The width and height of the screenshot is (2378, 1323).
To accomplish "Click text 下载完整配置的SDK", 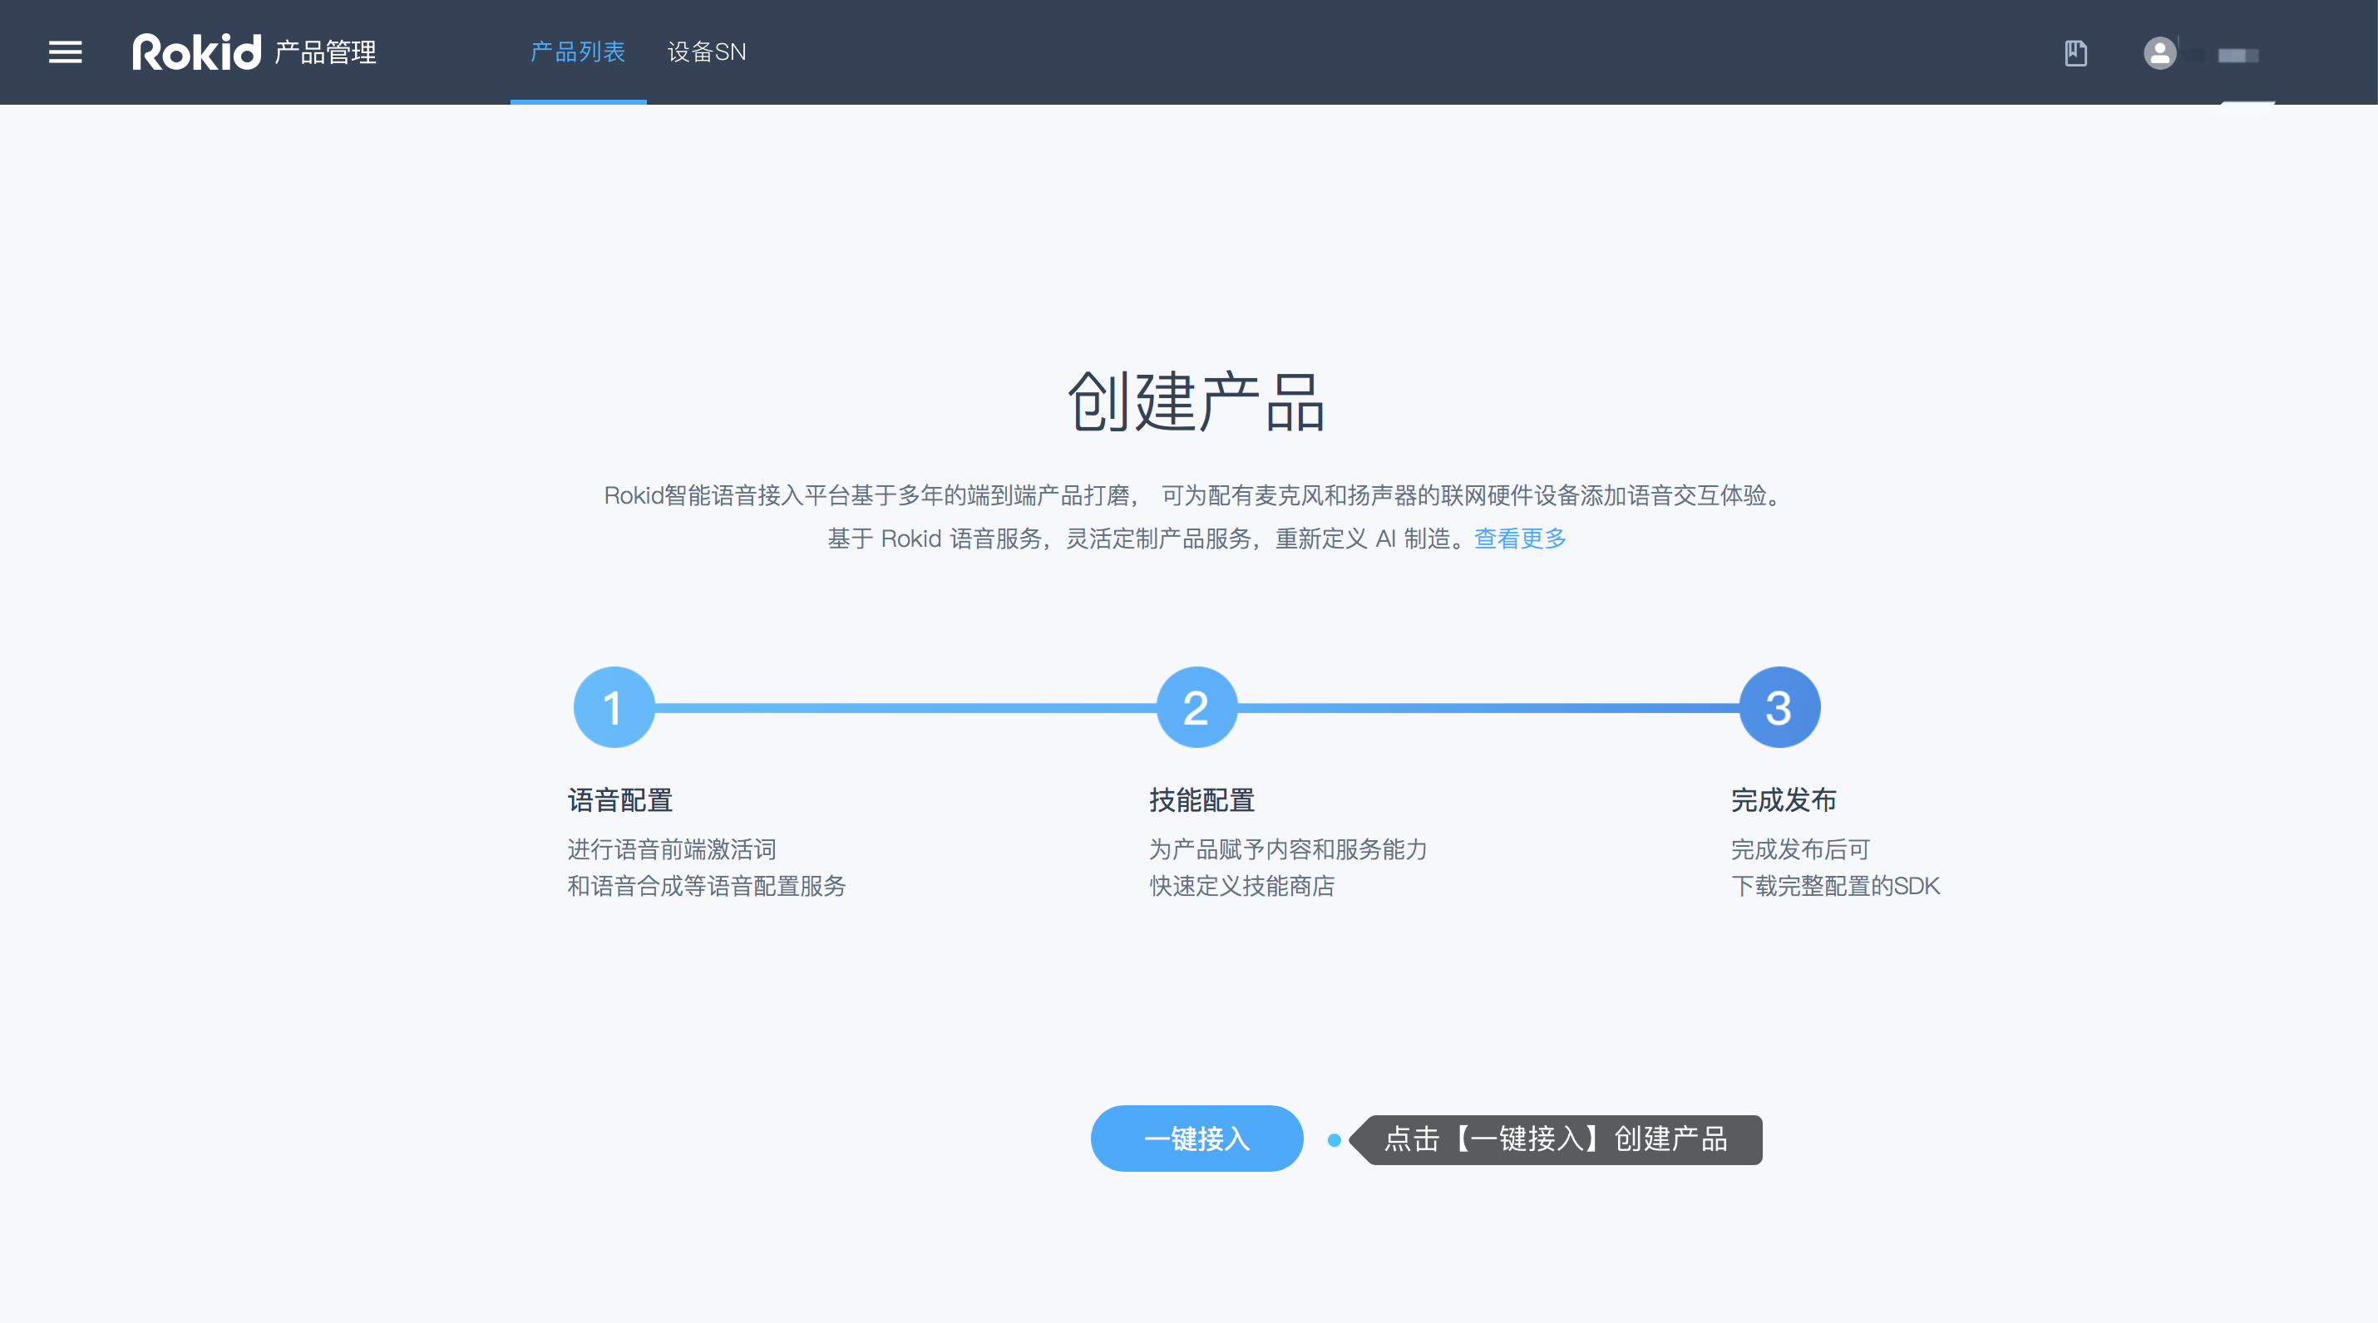I will coord(1835,886).
